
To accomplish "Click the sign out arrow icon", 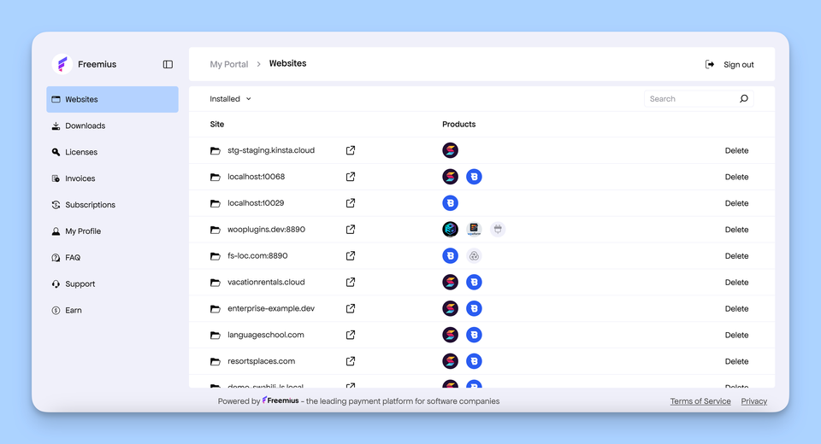I will pyautogui.click(x=710, y=64).
